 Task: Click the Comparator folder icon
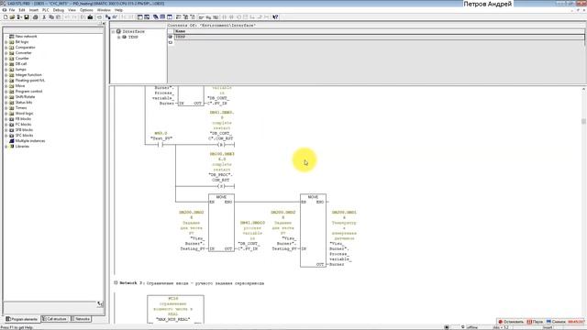[x=12, y=48]
